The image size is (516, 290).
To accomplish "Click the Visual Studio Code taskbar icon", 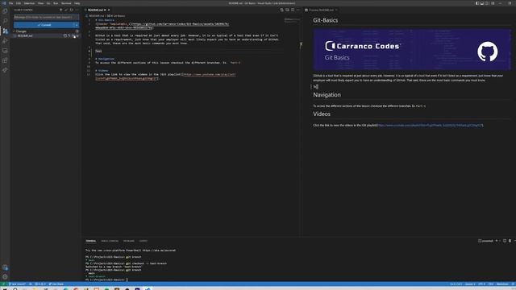I will pyautogui.click(x=148, y=288).
